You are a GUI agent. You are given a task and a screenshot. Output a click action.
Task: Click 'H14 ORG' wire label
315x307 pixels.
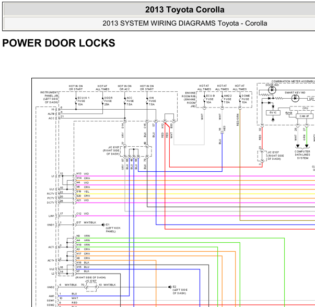[83, 178]
